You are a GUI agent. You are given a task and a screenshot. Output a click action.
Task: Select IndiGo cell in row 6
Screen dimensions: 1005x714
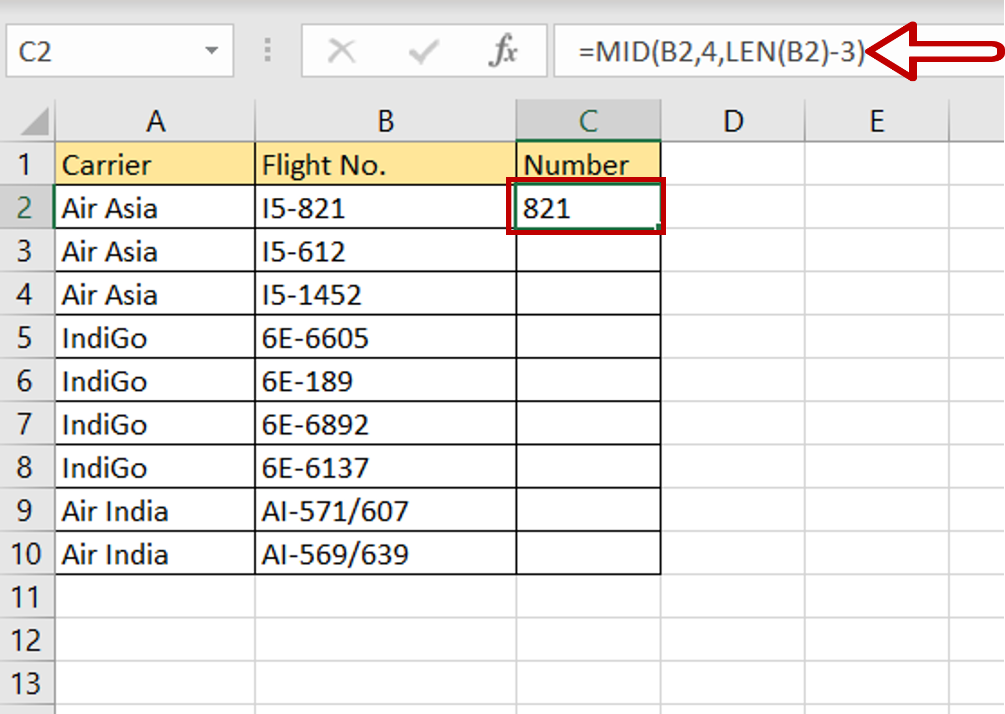[155, 380]
